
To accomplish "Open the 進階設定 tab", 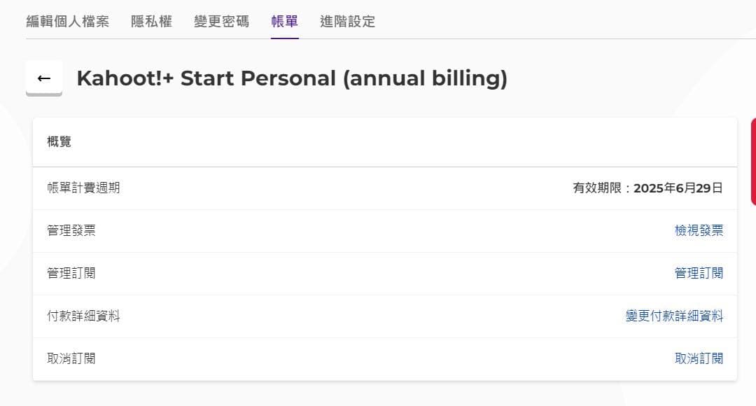I will tap(347, 21).
